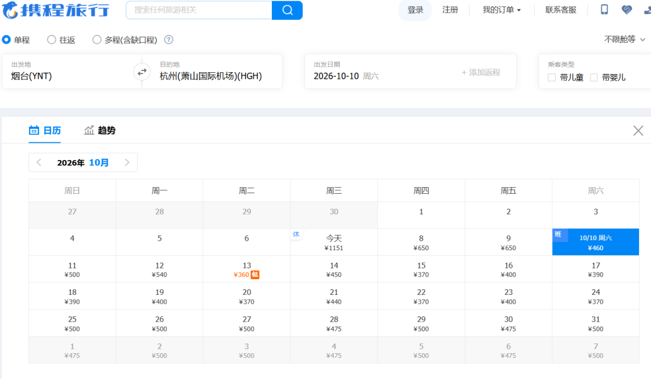The image size is (651, 379).
Task: Open departure date field 2026-10-10
Action: 346,76
